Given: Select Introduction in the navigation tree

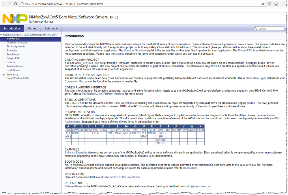Looking at the screenshot, I should click(x=13, y=39).
